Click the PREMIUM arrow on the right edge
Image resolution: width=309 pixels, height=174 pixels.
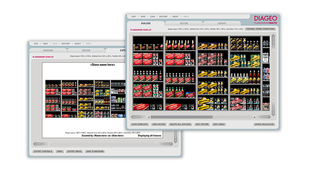tap(274, 42)
